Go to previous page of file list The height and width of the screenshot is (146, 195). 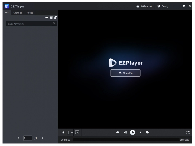pyautogui.click(x=19, y=138)
